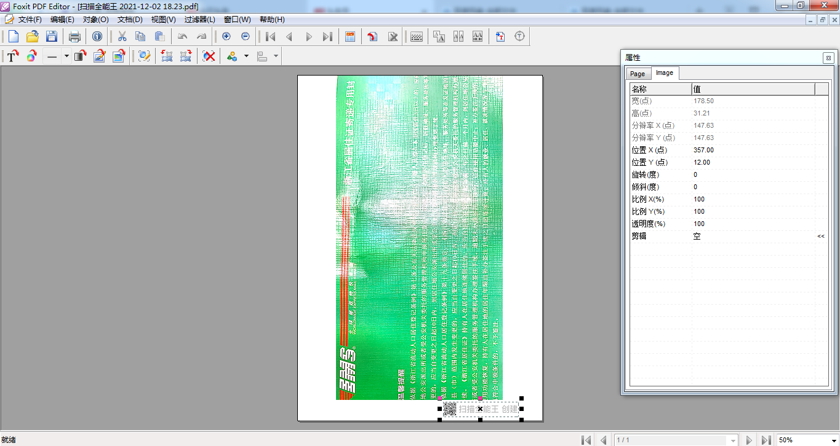Click the insert page icon with red arrow
Screen dimensions: 840x446
(373, 36)
